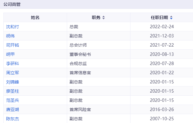Open 刘锦峰's profile link

click(x=13, y=82)
